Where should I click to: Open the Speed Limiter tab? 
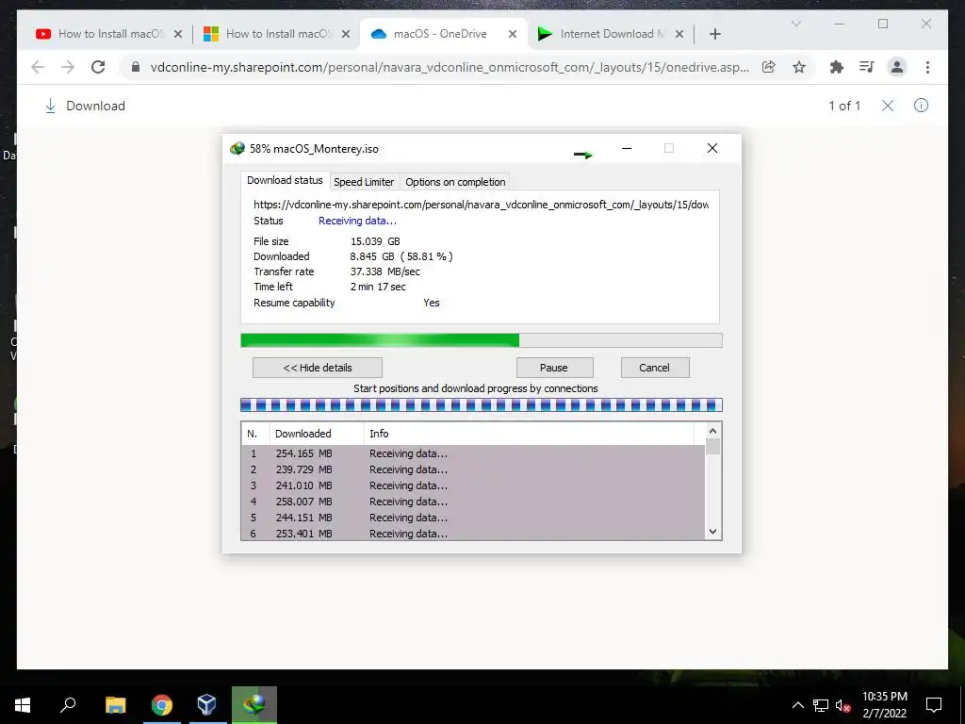[364, 182]
